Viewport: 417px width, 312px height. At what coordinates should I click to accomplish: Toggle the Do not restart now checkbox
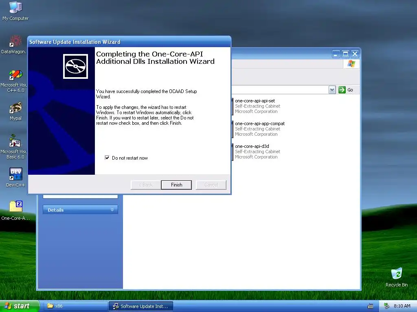click(x=107, y=158)
